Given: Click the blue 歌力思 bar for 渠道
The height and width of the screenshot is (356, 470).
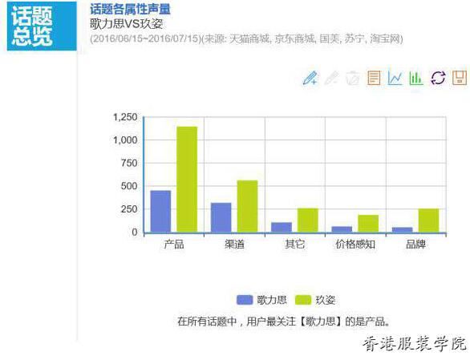Looking at the screenshot, I should [x=221, y=217].
